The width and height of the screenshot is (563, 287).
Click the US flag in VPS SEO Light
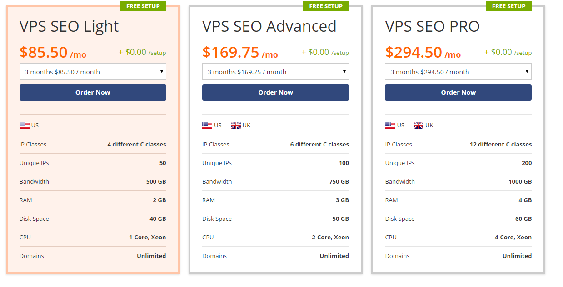coord(25,125)
